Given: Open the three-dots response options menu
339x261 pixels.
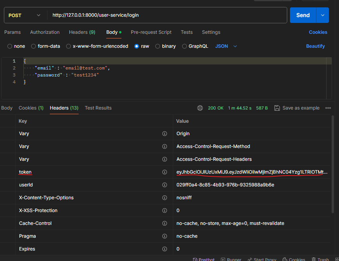Looking at the screenshot, I should coord(328,108).
